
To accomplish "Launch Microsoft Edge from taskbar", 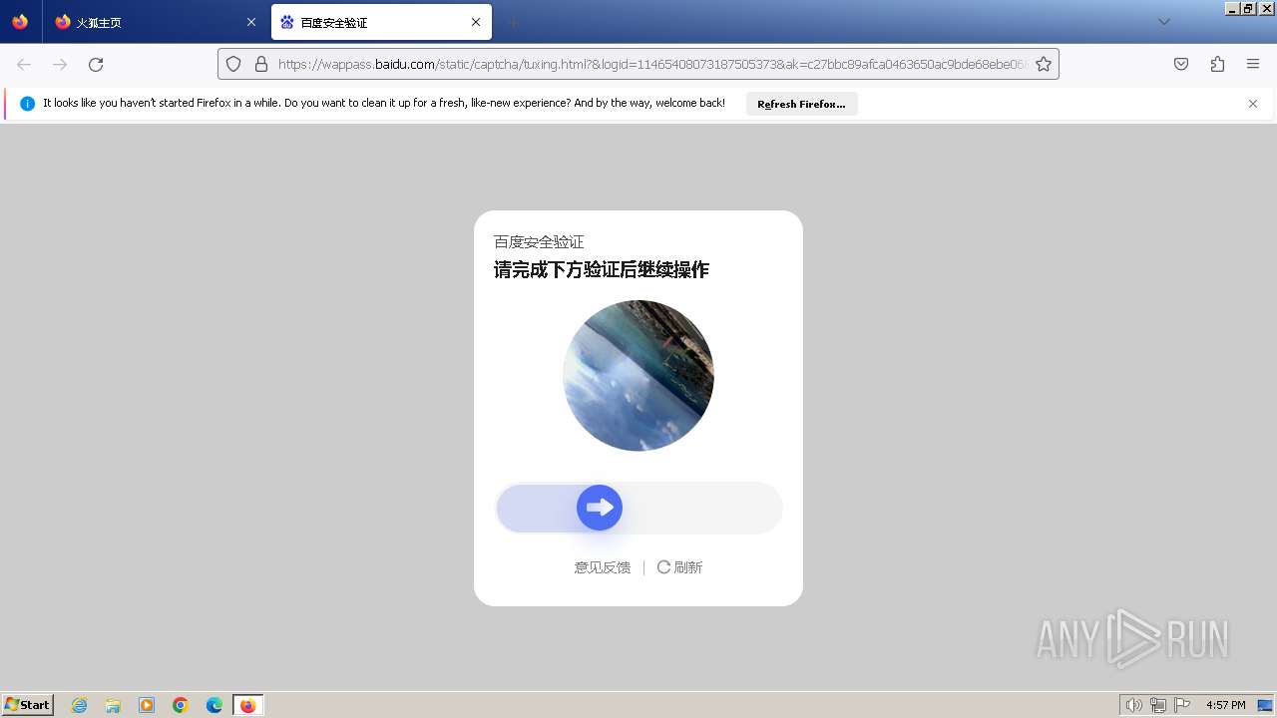I will [x=214, y=705].
